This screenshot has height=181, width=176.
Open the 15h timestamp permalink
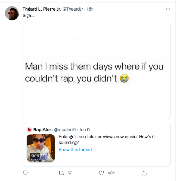tap(90, 9)
